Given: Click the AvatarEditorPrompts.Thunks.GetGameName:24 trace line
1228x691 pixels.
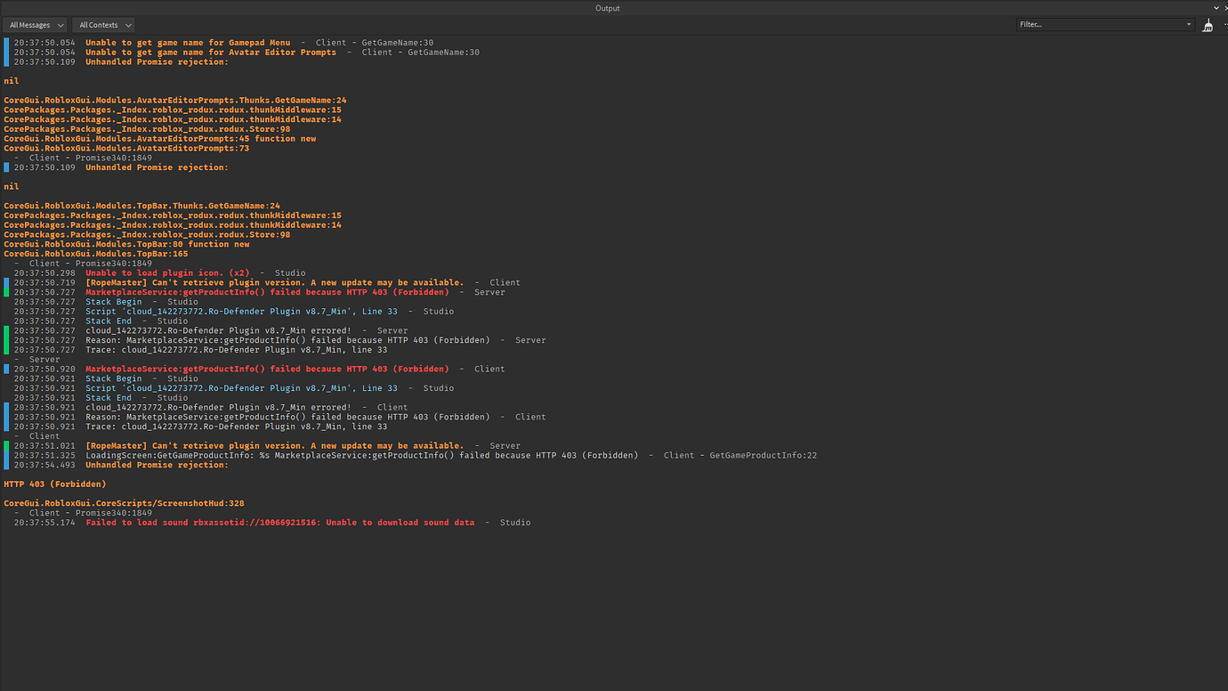Looking at the screenshot, I should pyautogui.click(x=175, y=101).
